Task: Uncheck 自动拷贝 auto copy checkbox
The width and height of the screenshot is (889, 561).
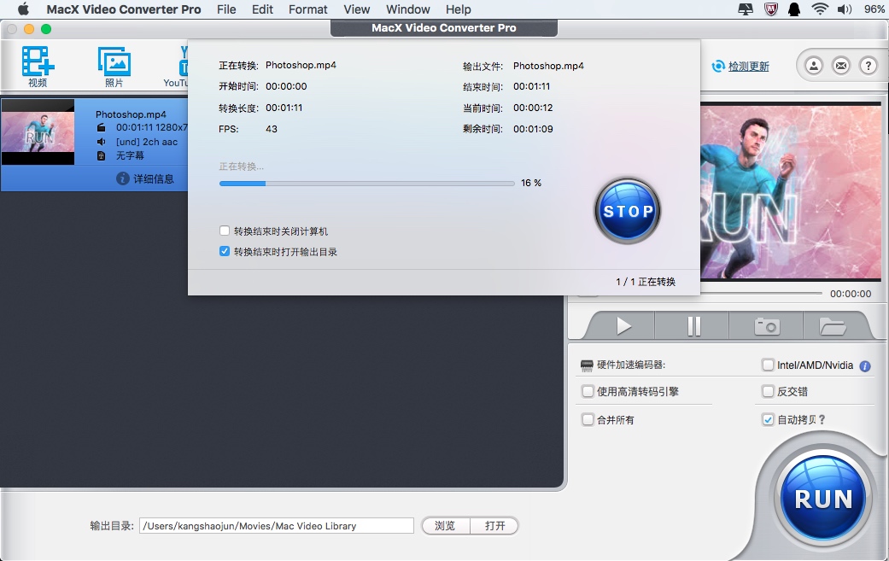Action: click(x=768, y=419)
